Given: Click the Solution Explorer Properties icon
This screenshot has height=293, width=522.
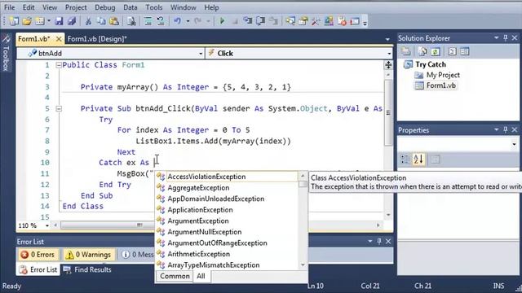Looking at the screenshot, I should click(406, 51).
